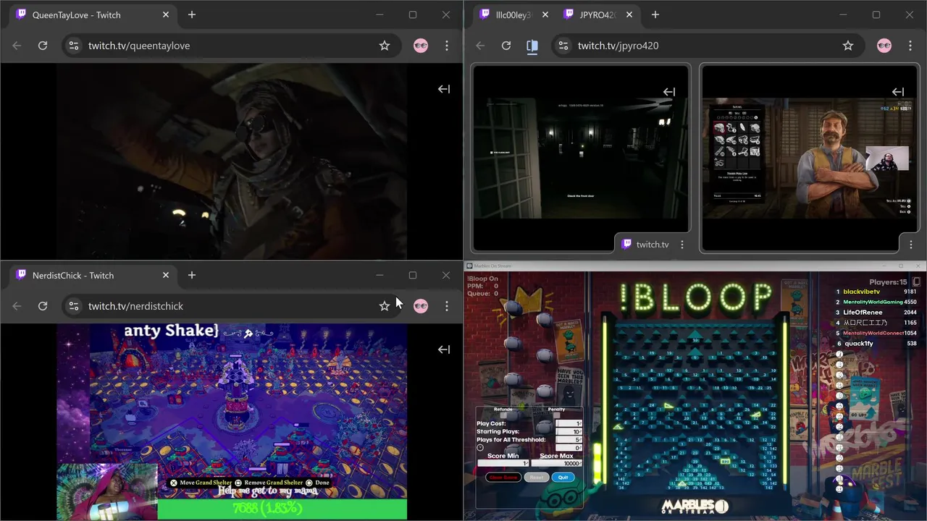Open site info icon in the NerdistChick address bar
The image size is (927, 521).
73,306
